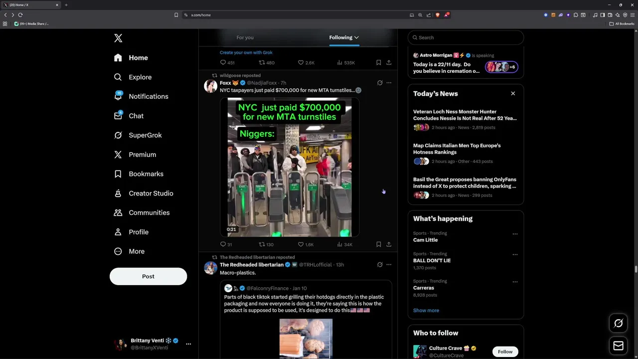This screenshot has height=359, width=638.
Task: Open Media Share bookmark in bookmarks bar
Action: click(x=31, y=23)
